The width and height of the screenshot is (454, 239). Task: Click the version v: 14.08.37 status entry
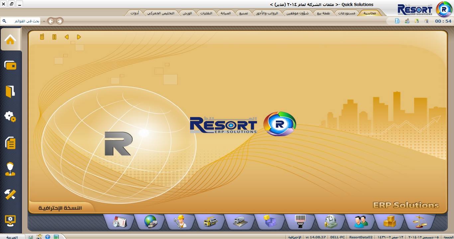click(x=316, y=237)
